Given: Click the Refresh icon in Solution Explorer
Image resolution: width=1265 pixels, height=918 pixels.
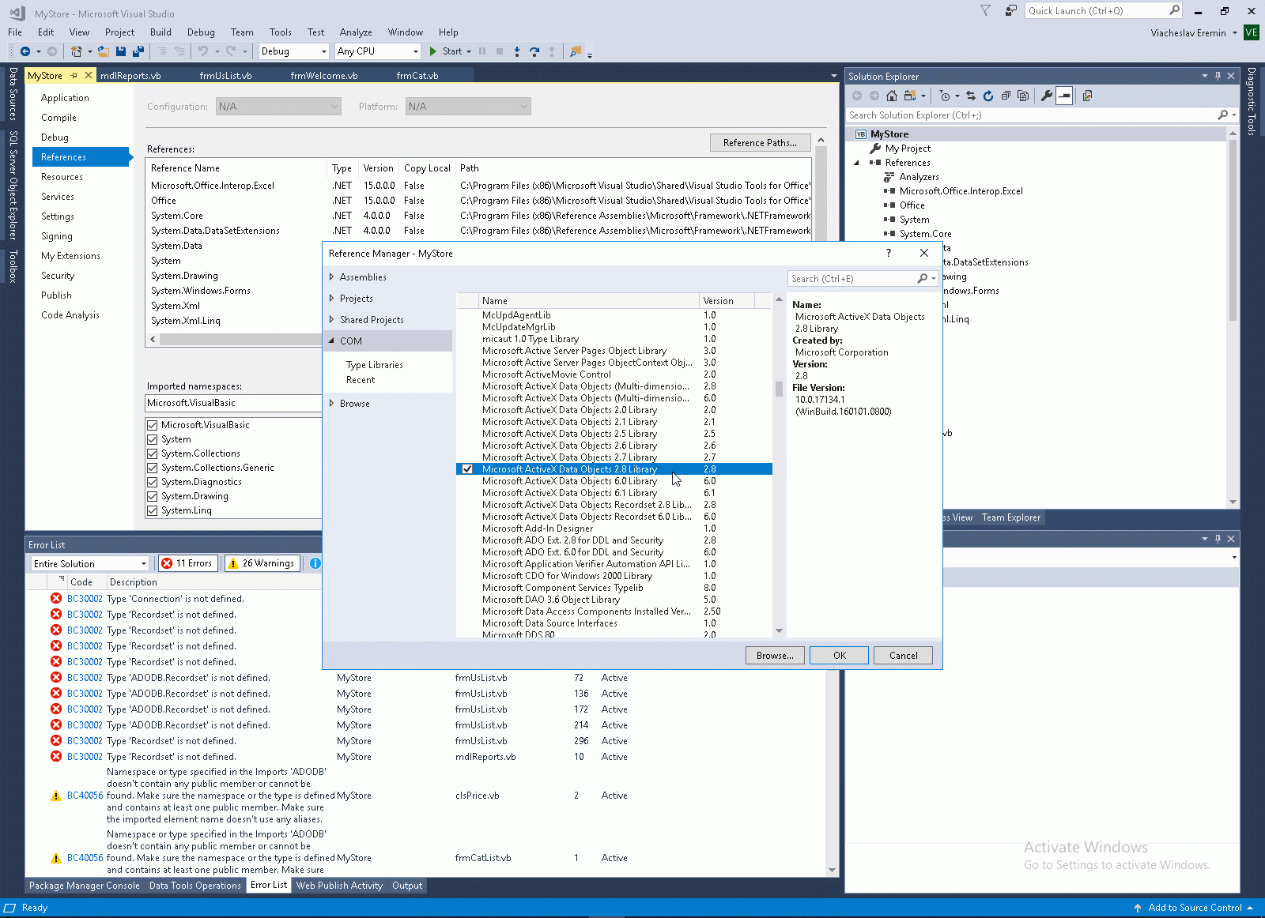Looking at the screenshot, I should click(x=988, y=96).
